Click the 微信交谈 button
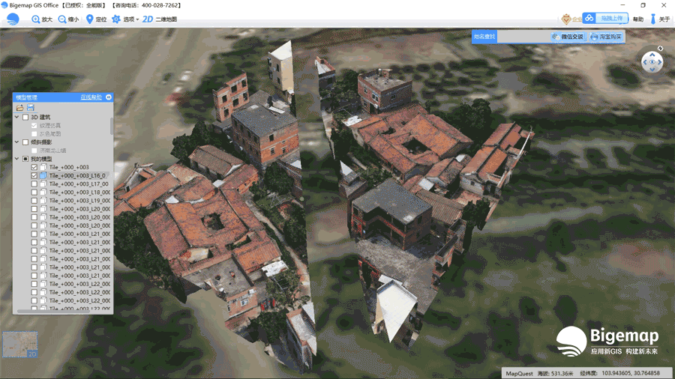 pos(567,37)
